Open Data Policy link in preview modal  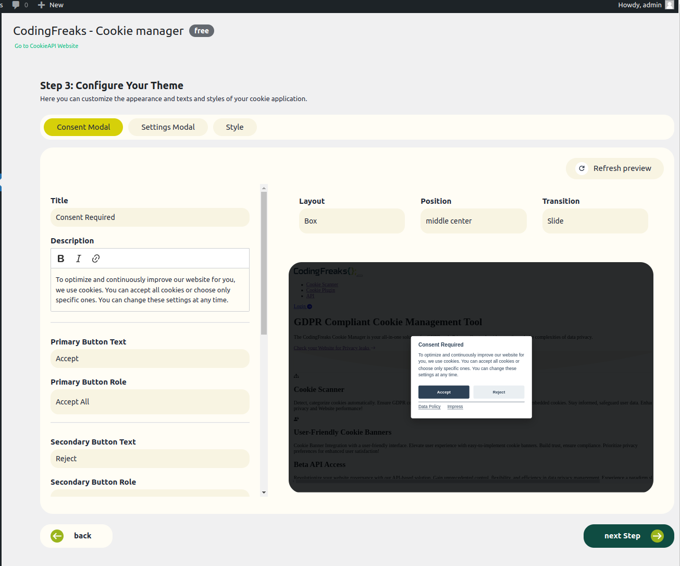point(429,407)
